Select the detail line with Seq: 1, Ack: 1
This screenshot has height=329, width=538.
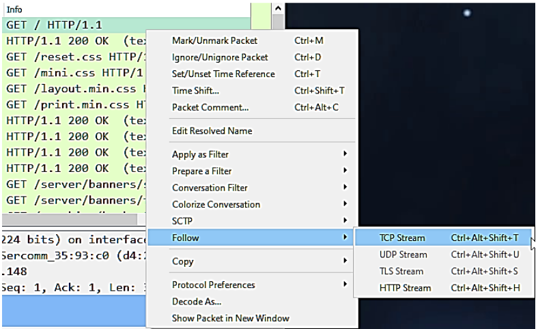[x=74, y=287]
